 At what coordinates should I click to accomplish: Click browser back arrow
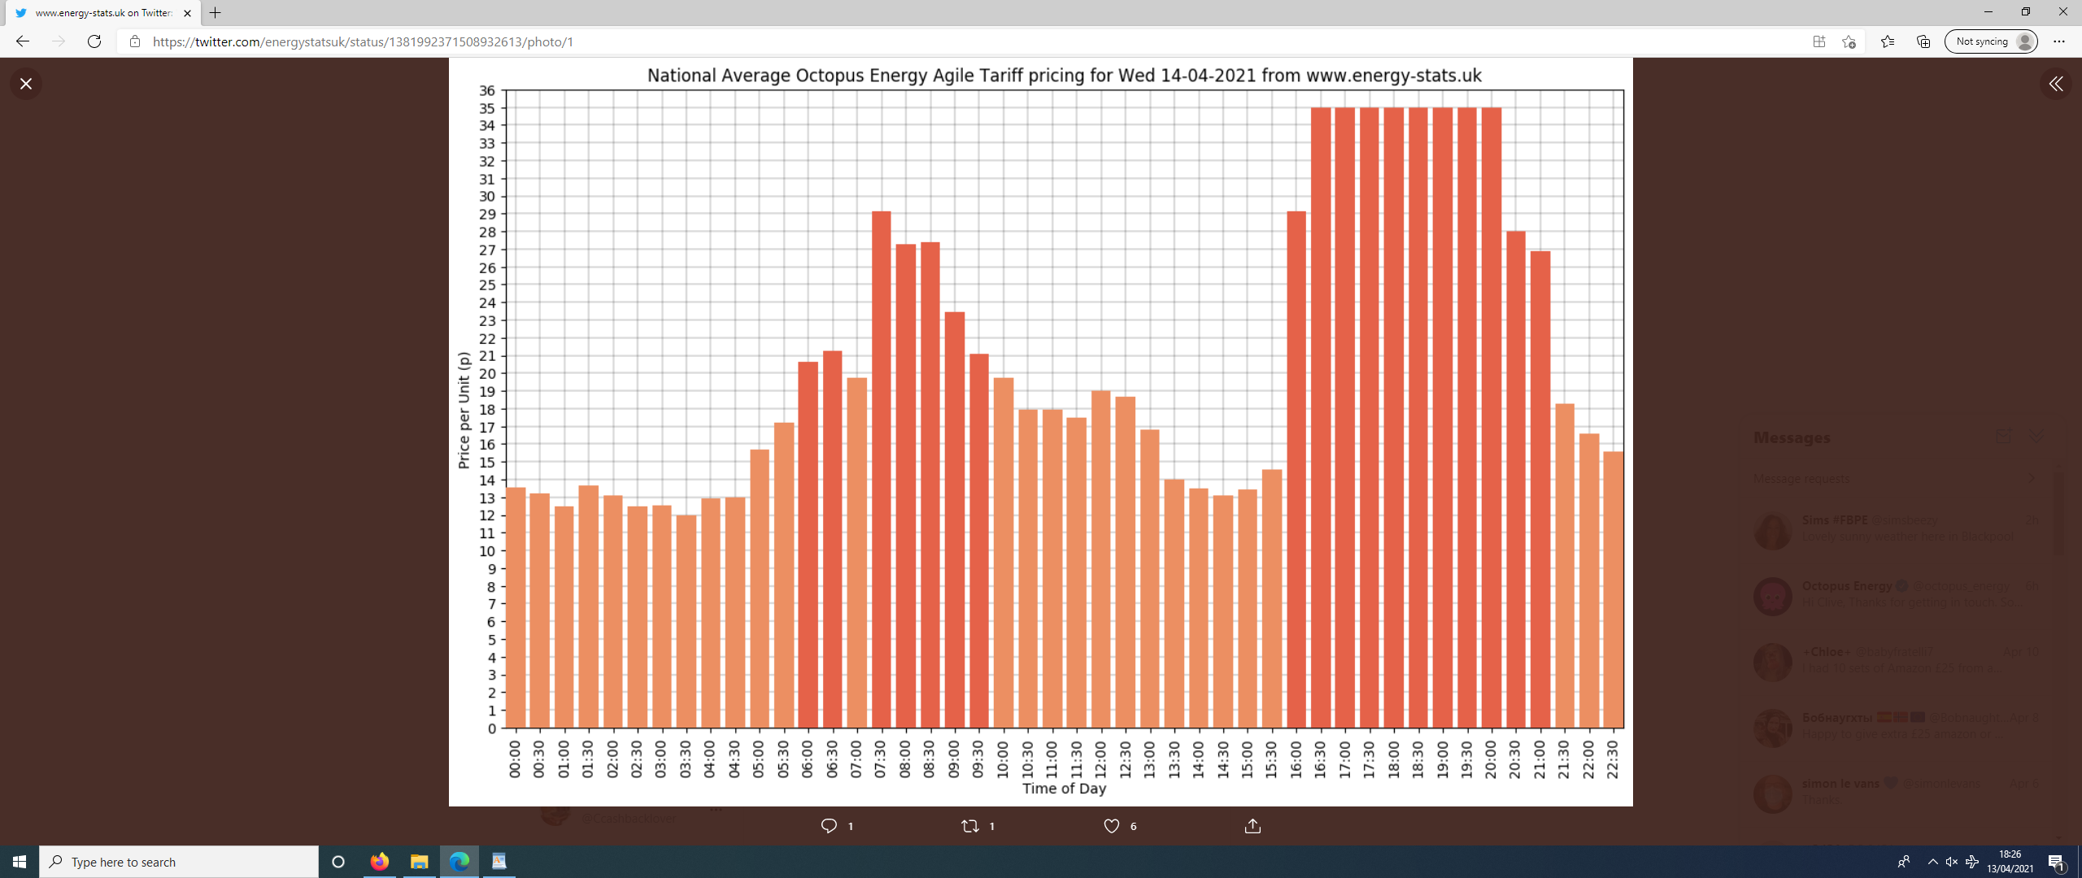pos(23,41)
